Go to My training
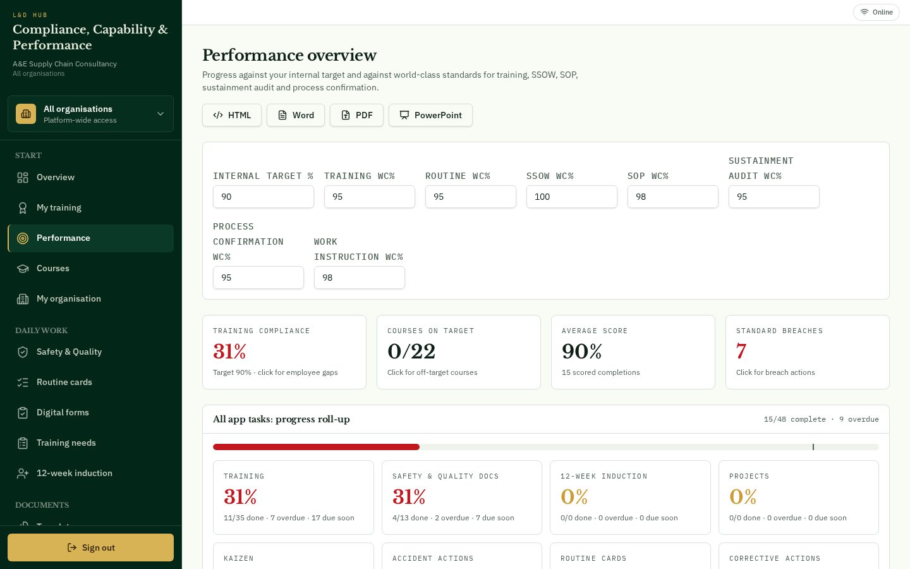The image size is (910, 569). click(x=90, y=208)
